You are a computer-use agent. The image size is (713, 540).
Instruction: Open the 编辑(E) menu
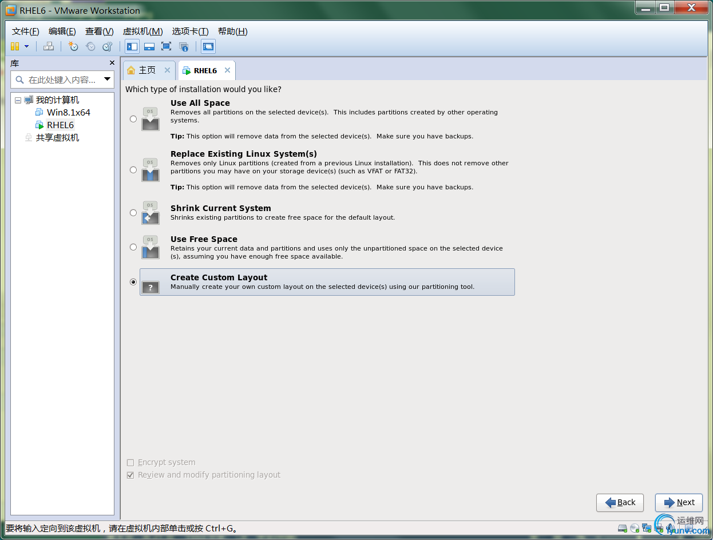(62, 31)
